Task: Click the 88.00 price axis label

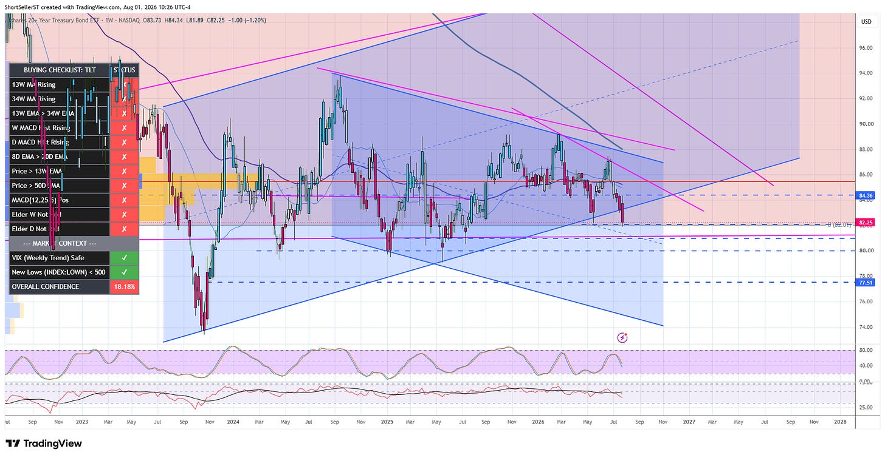Action: coord(866,149)
